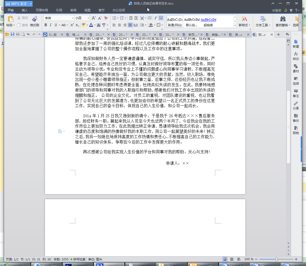Toggle Bold formatting button
The width and height of the screenshot is (306, 266).
click(46, 25)
